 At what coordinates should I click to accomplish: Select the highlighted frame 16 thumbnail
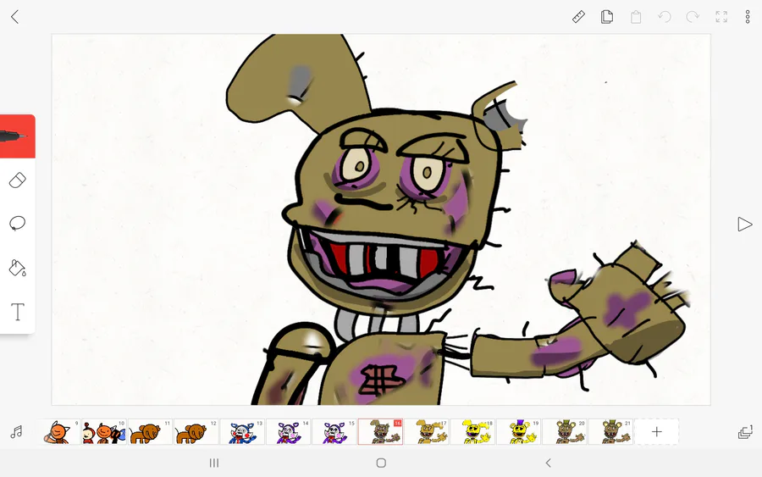pyautogui.click(x=380, y=432)
